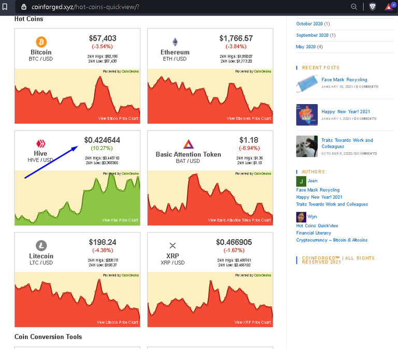Viewport: 398px width, 349px height.
Task: Click Hive change (10.27%)
Action: (102, 148)
